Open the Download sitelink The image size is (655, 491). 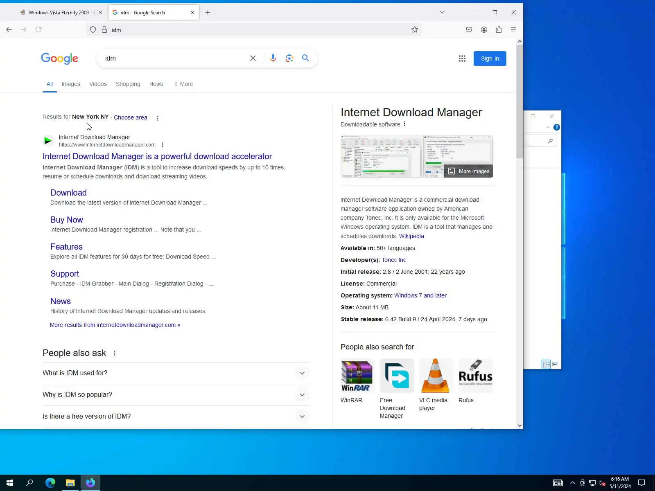(68, 193)
